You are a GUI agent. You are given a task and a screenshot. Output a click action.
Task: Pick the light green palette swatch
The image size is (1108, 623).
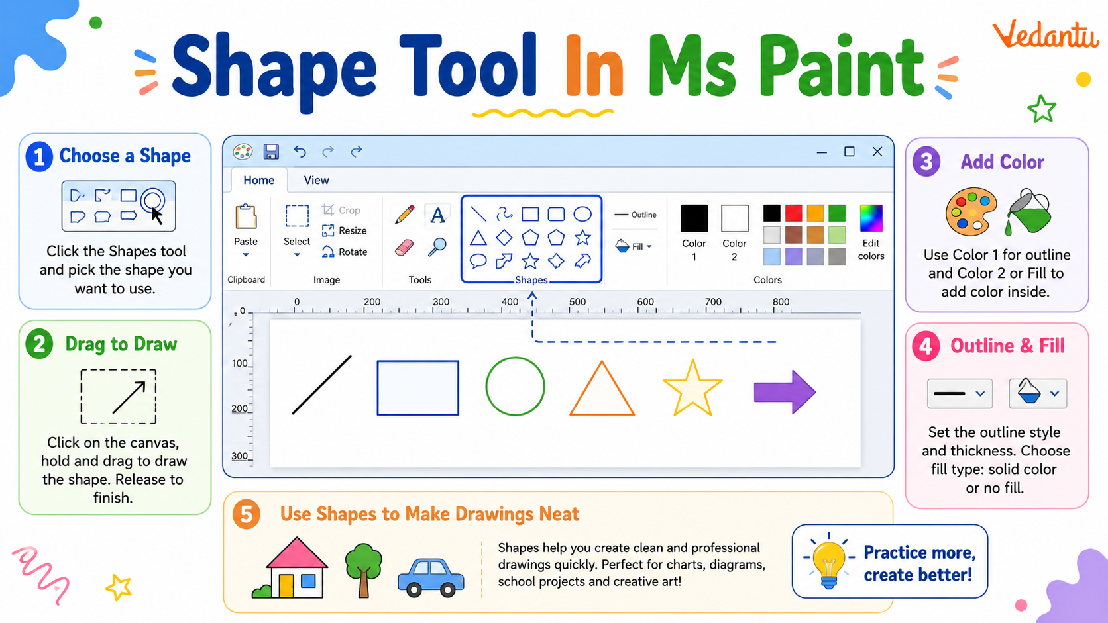pos(837,234)
